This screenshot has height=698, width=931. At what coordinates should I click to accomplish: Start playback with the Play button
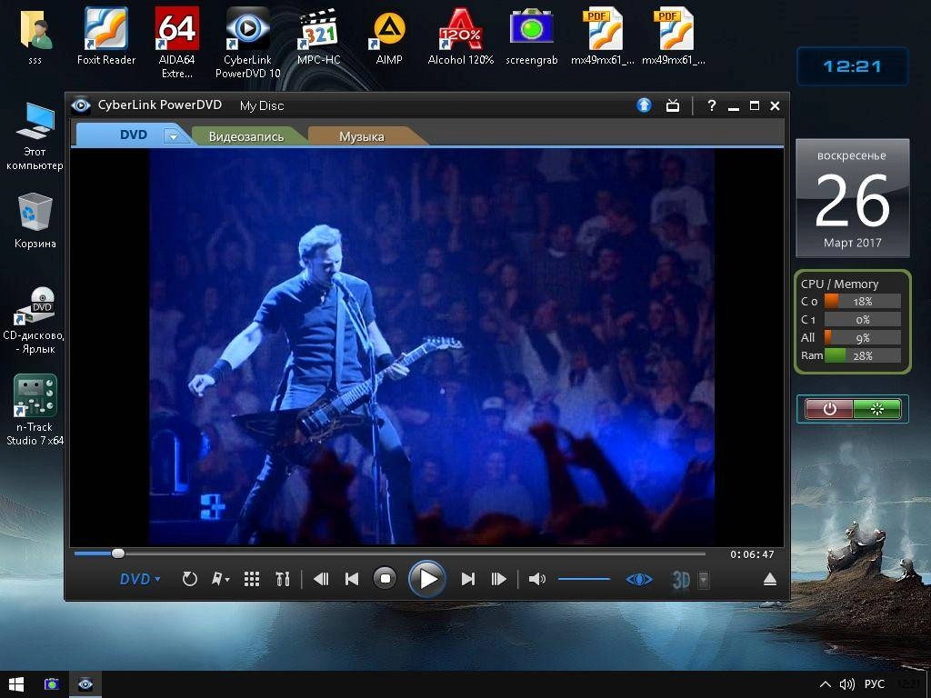tap(427, 579)
